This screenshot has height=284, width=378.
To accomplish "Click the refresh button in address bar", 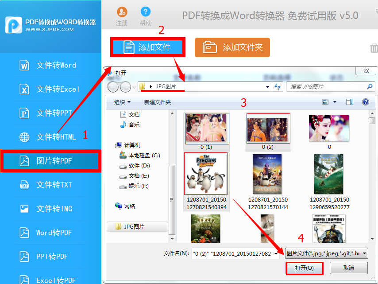I will (278, 87).
